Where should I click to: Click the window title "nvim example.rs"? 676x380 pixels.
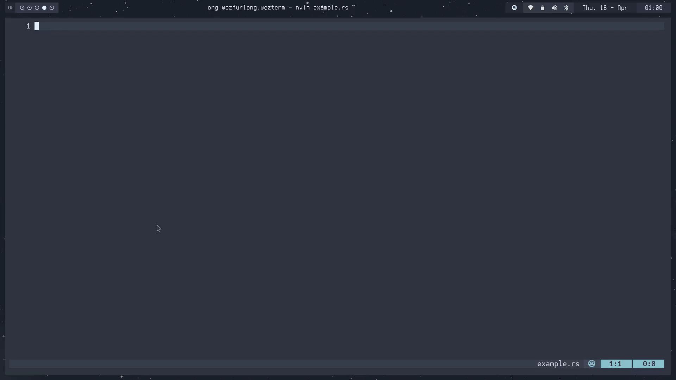pyautogui.click(x=322, y=8)
